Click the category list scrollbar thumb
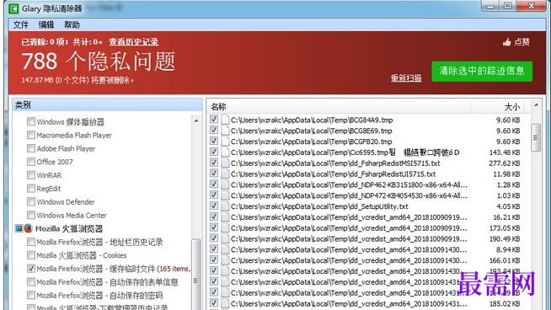The image size is (551, 310). pos(196,274)
